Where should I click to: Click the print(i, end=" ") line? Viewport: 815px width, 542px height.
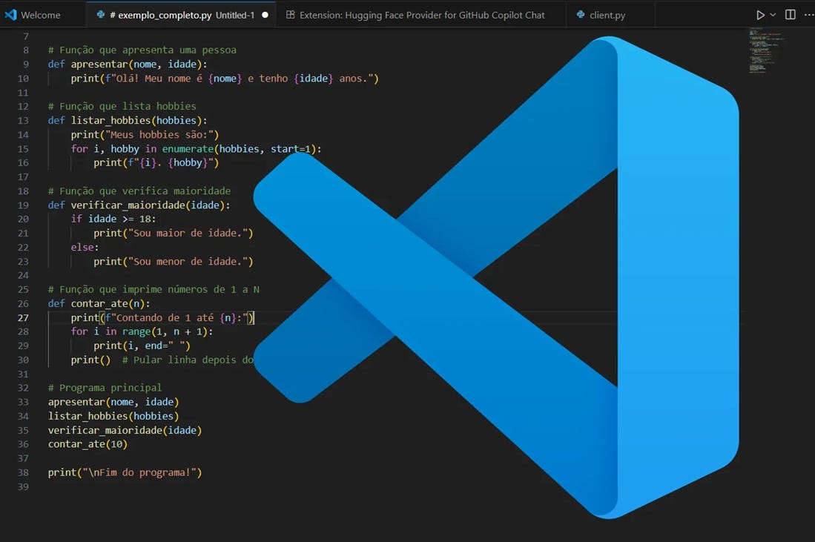(x=142, y=346)
